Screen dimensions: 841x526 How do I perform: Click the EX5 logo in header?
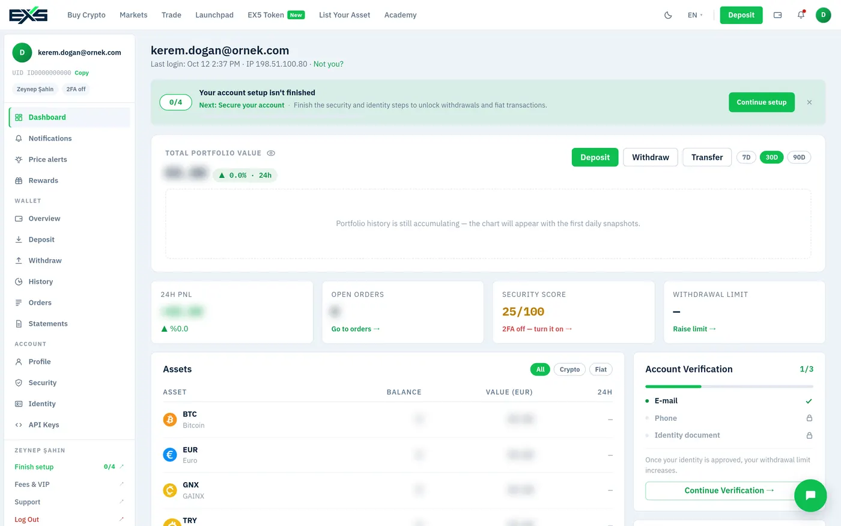coord(28,15)
